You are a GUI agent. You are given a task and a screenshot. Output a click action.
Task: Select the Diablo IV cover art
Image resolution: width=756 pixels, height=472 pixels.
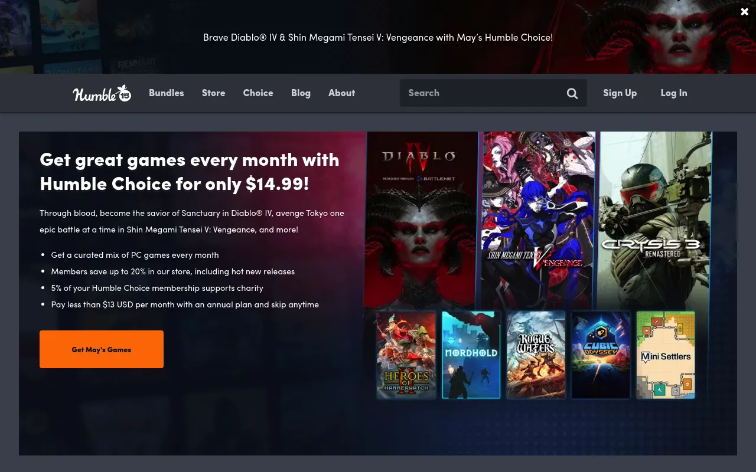pyautogui.click(x=422, y=219)
